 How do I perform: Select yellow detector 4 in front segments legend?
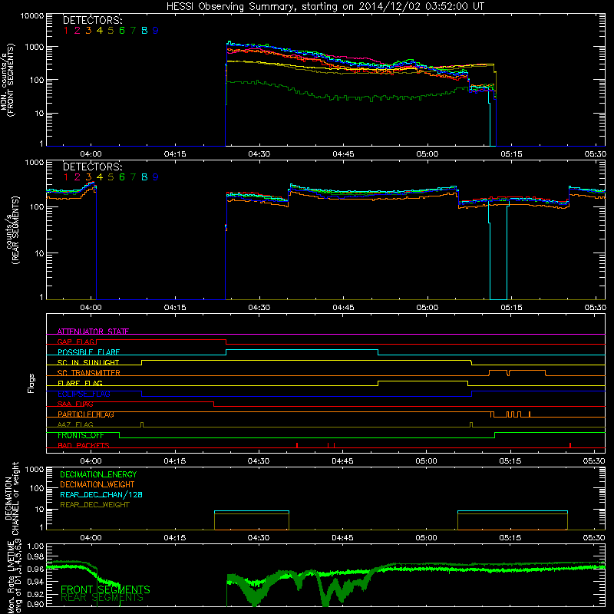[x=100, y=31]
